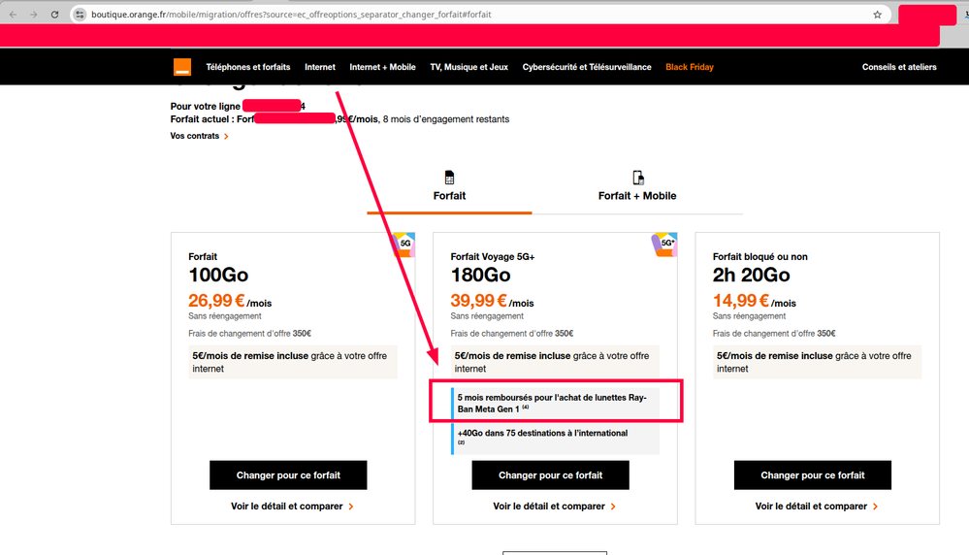
Task: Bookmark this page with the star icon
Action: 877,15
